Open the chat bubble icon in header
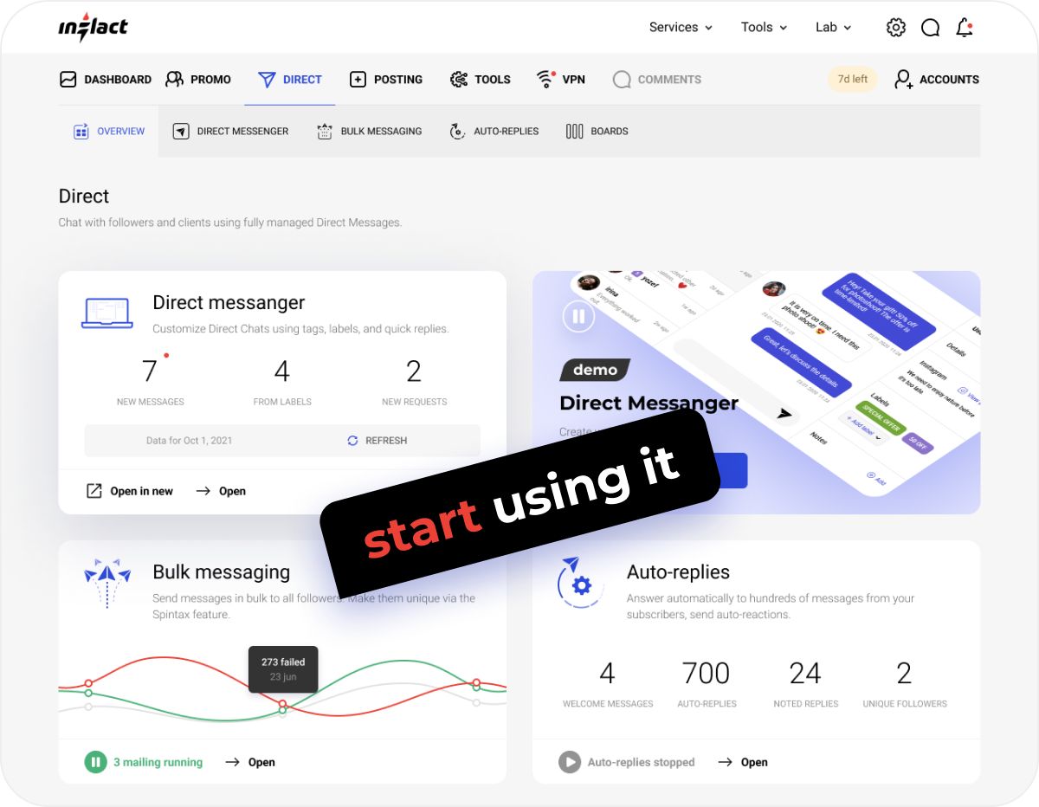Viewport: 1039px width, 807px height. coord(931,28)
